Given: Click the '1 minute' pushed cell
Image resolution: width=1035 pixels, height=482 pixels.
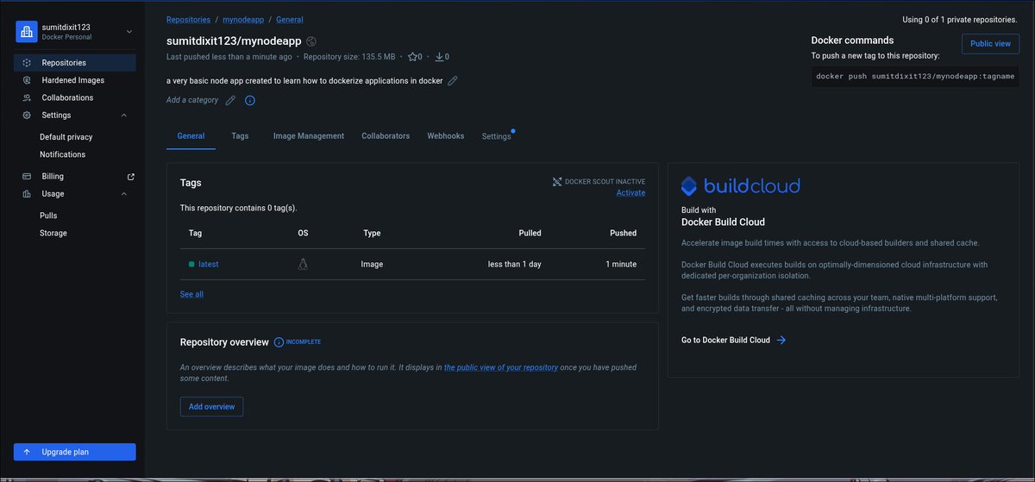Looking at the screenshot, I should (621, 264).
